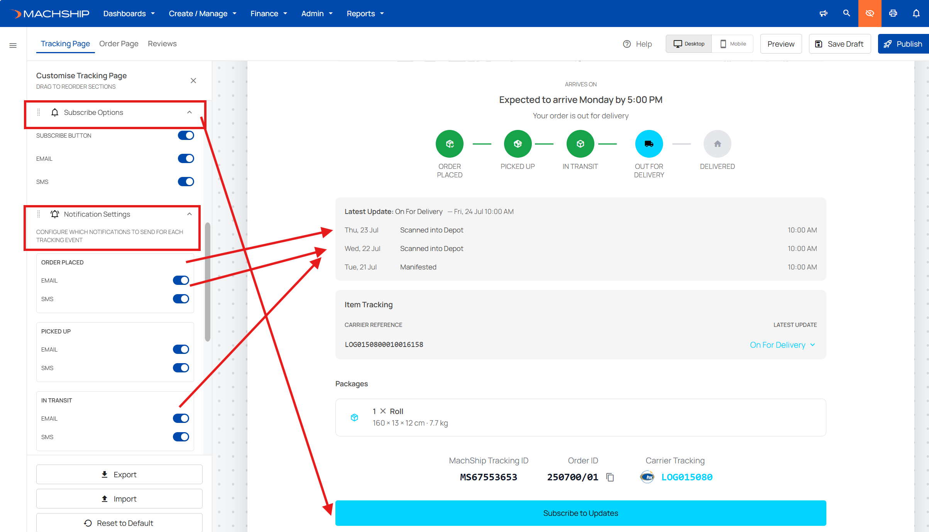Publish the tracking page
929x532 pixels.
coord(903,44)
